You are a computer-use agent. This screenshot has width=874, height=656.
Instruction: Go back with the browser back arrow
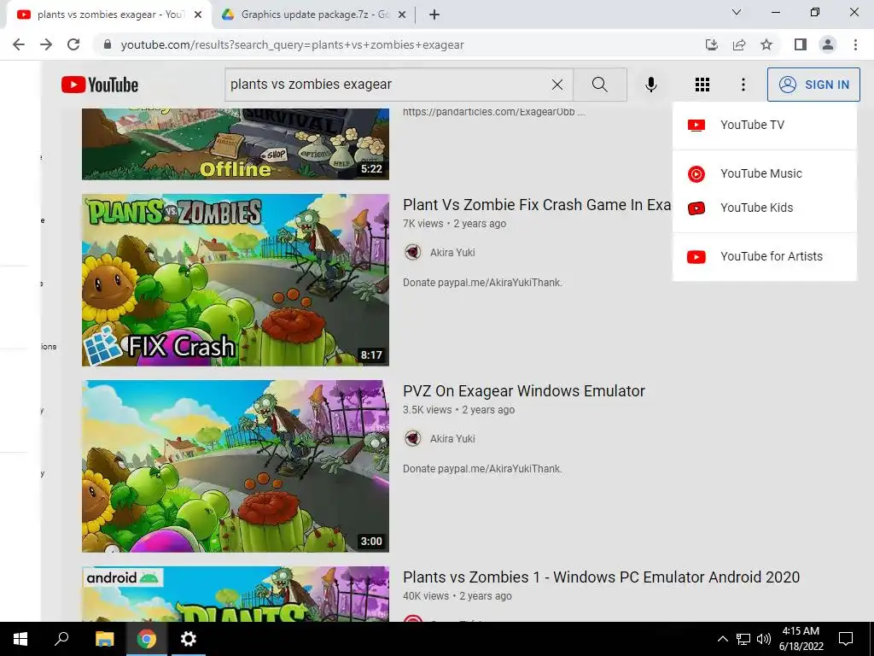(x=19, y=44)
